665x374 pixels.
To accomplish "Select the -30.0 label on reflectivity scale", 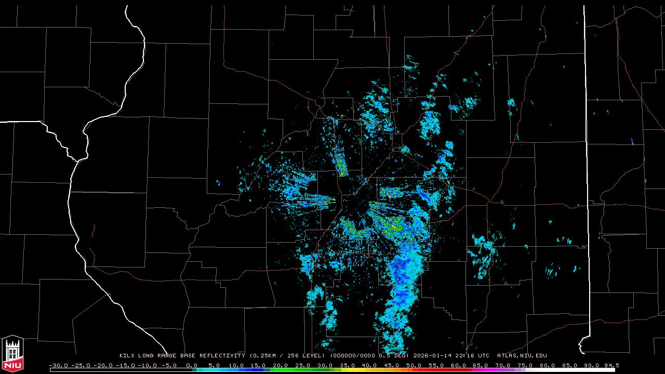I will click(x=58, y=365).
